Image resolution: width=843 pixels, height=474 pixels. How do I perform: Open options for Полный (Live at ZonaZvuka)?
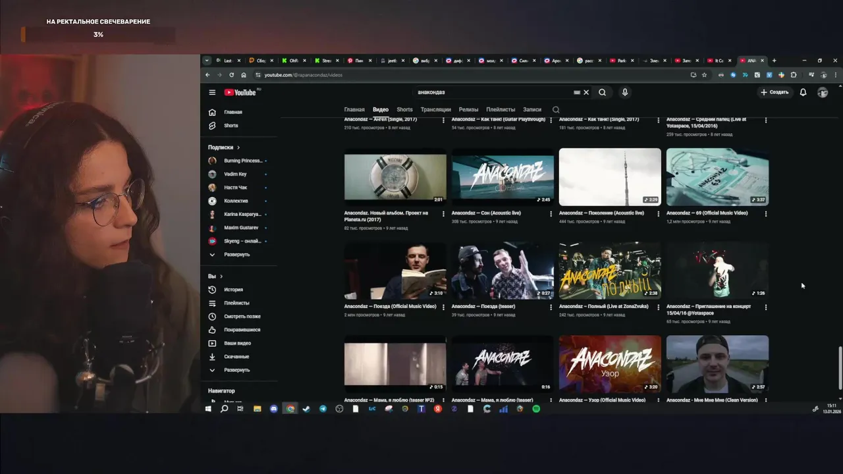coord(658,307)
